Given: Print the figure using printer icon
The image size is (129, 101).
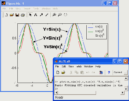Looking at the screenshot, I should pyautogui.click(x=23, y=15).
